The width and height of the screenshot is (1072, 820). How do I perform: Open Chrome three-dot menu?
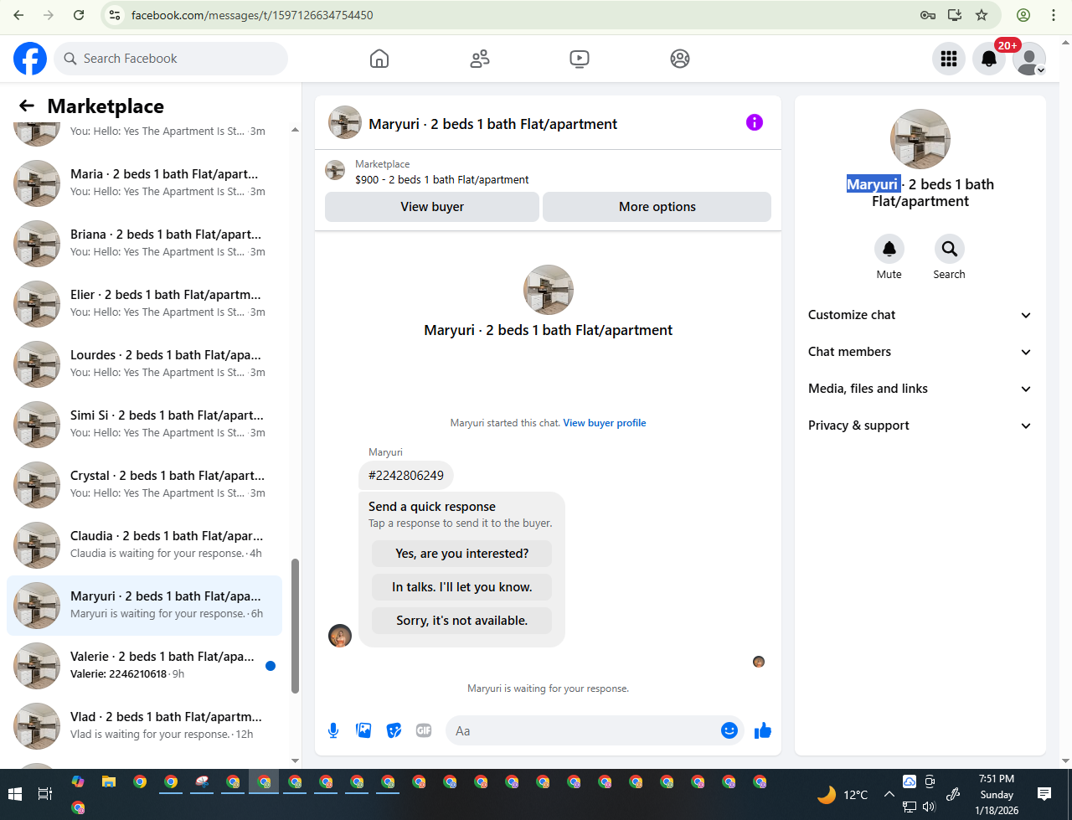[1054, 15]
